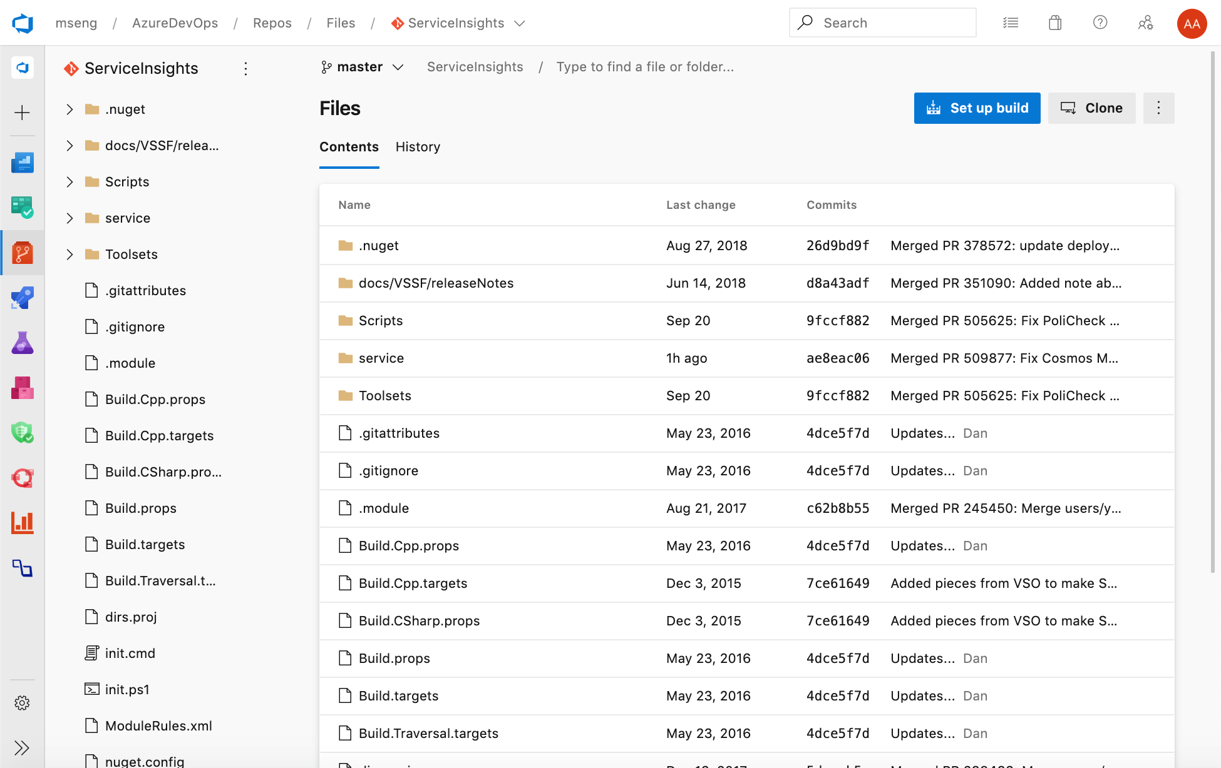Expand the Scripts folder in sidebar
This screenshot has height=768, width=1221.
pyautogui.click(x=68, y=181)
